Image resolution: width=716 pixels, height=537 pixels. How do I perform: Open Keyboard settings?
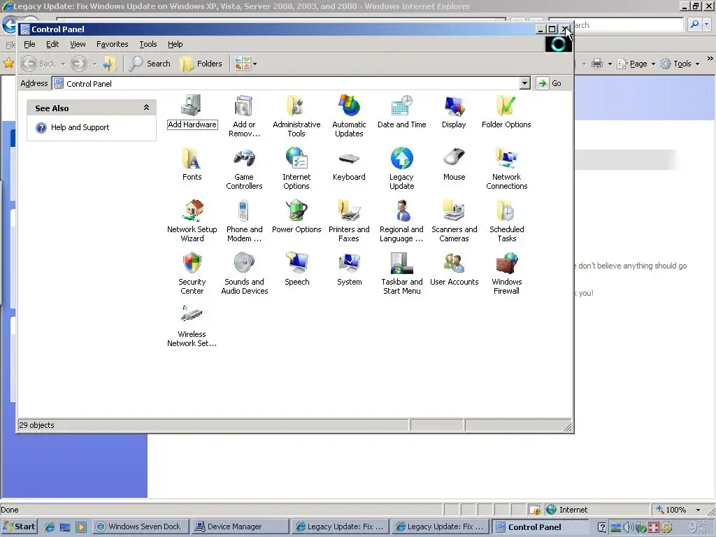349,164
